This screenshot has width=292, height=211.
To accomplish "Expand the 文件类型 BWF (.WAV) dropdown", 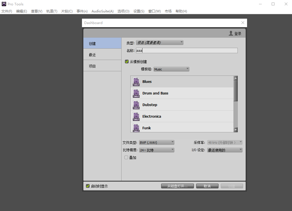I will 157,143.
